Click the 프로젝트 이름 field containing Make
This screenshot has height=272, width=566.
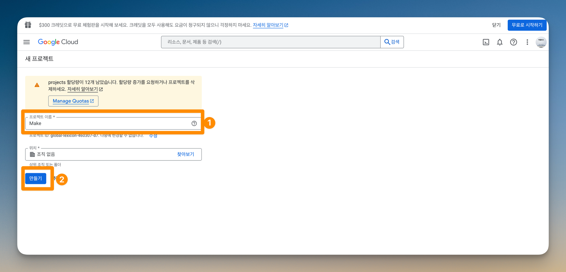coord(113,123)
